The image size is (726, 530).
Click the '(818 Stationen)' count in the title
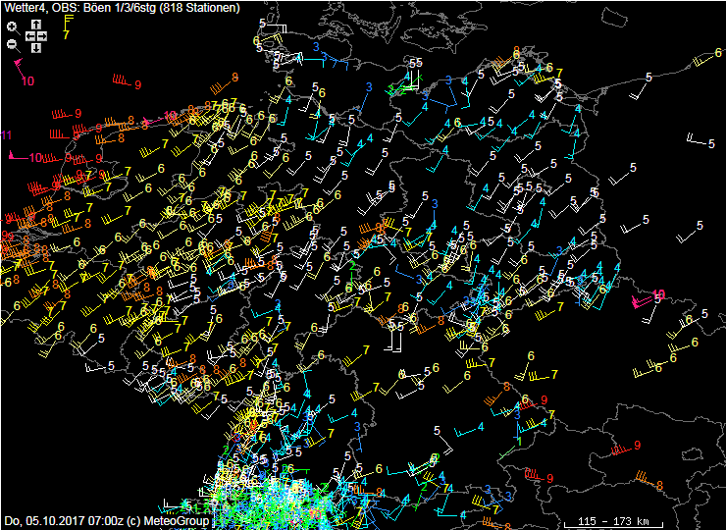200,8
